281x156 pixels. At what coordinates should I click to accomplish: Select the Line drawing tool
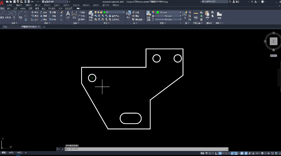[2, 14]
